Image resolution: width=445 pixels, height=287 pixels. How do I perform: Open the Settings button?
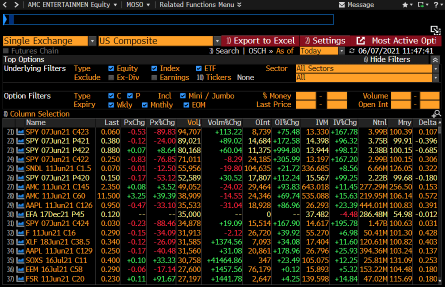[x=325, y=40]
